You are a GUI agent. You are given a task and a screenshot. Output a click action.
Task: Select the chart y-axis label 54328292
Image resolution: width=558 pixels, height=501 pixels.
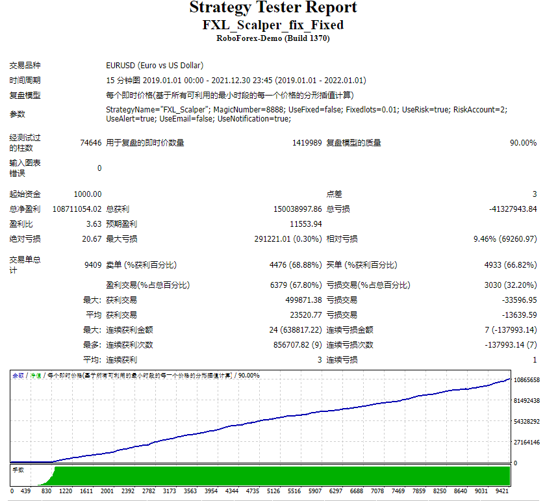pos(527,421)
